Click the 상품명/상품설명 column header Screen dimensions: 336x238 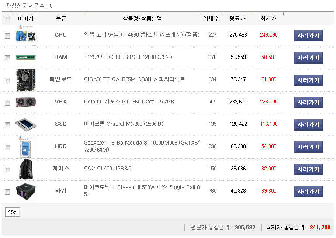142,18
